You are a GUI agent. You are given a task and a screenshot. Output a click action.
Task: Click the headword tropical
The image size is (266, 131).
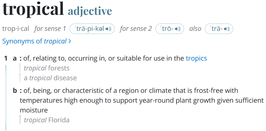(33, 9)
